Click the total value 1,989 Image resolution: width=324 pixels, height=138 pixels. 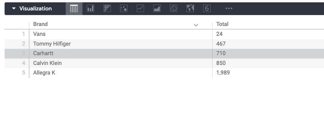(x=223, y=73)
